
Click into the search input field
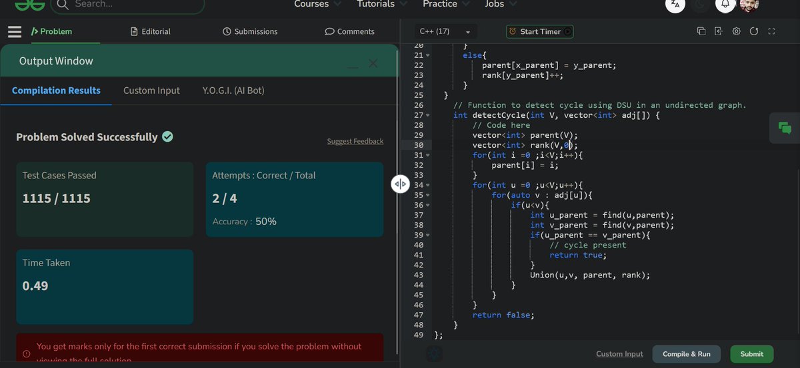coord(127,4)
